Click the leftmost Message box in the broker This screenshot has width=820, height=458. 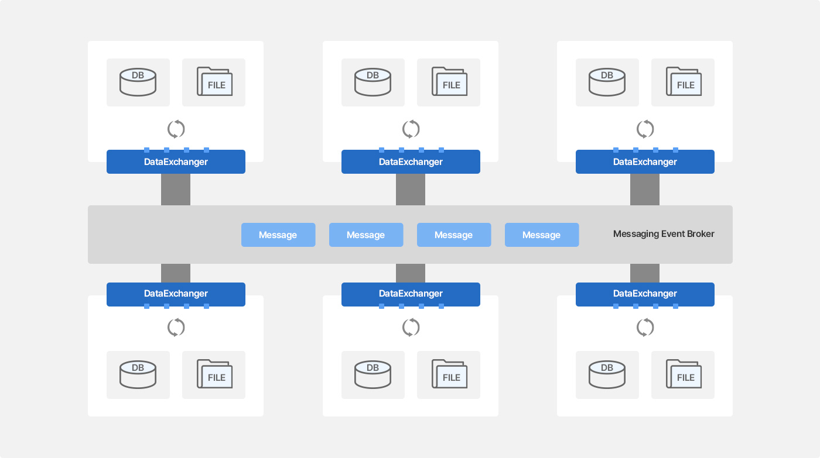pos(278,235)
